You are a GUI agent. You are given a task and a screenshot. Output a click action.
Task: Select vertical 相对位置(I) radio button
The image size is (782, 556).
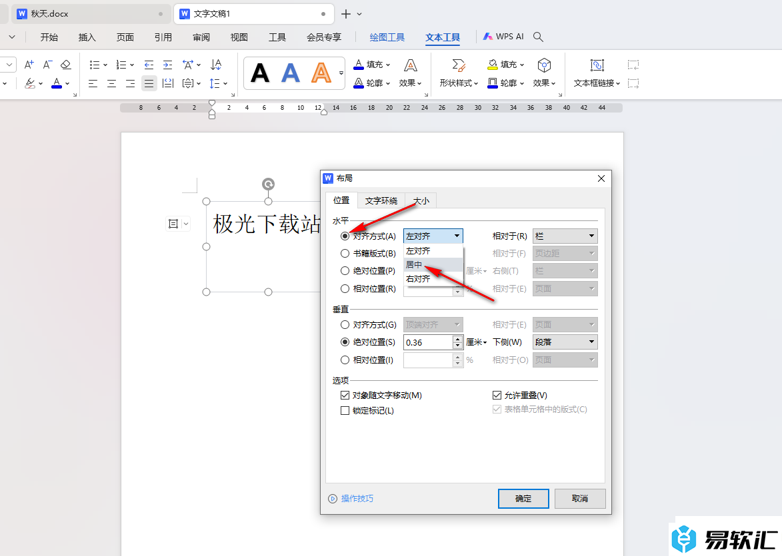(345, 360)
